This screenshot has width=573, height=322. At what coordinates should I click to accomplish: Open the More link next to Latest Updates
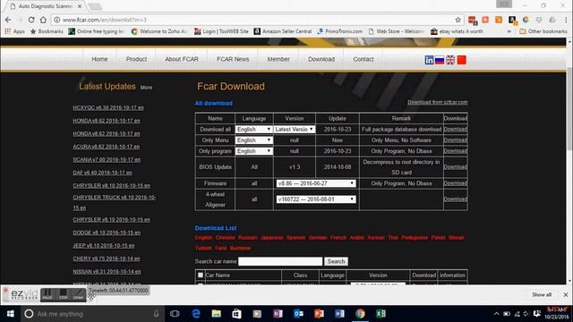click(x=146, y=88)
